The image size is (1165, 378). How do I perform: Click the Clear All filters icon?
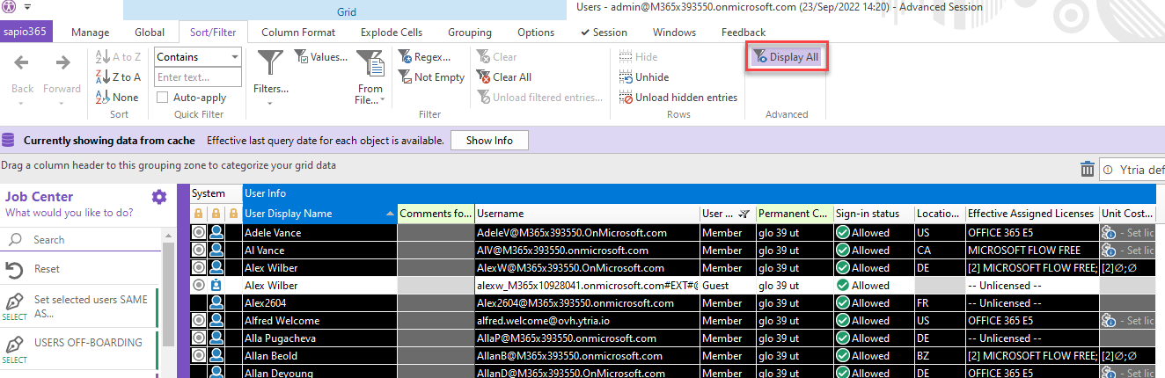483,77
